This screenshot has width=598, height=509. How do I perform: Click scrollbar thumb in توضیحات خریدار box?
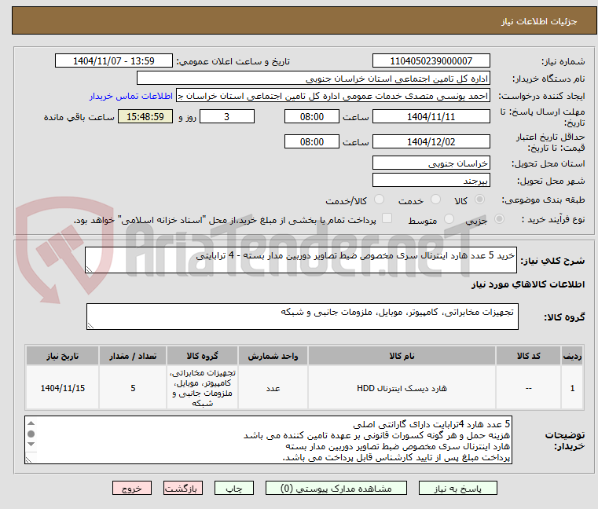[x=31, y=434]
